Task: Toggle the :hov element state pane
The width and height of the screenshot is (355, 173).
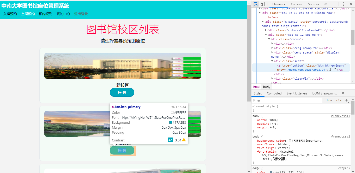Action: pyautogui.click(x=329, y=100)
